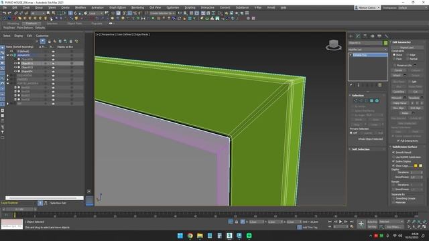Toggle visibility eye for 0 (default) layer
The image size is (429, 241).
tap(11, 51)
